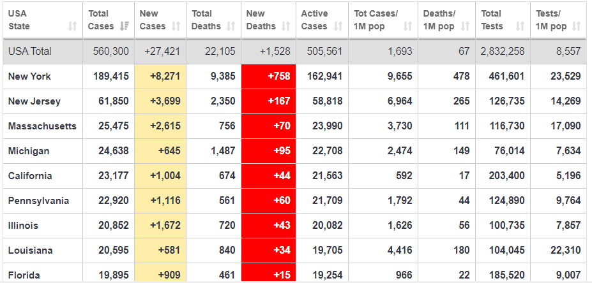Click Tests/1M pop sort arrows icon
The height and width of the screenshot is (283, 592).
tap(577, 27)
